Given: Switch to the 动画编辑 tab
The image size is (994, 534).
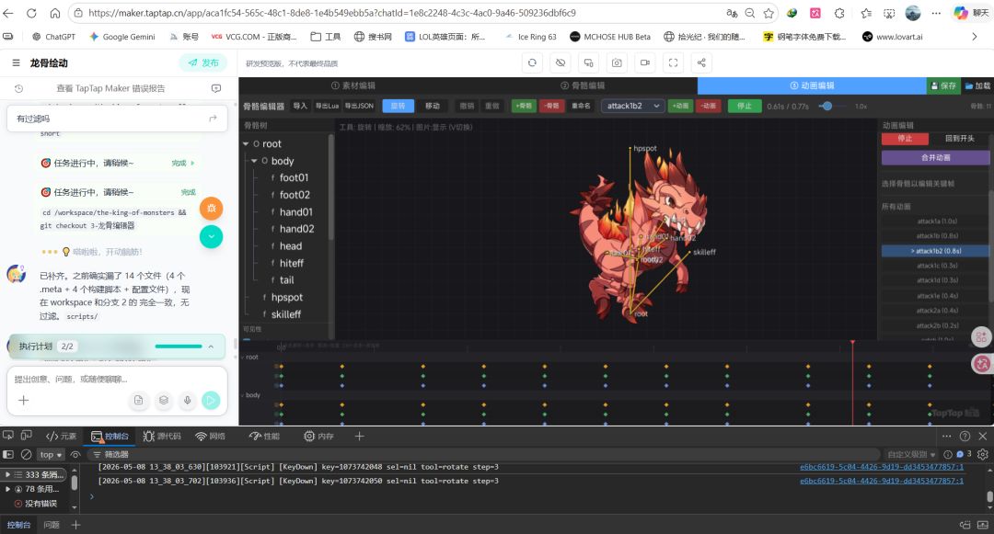Looking at the screenshot, I should (812, 85).
